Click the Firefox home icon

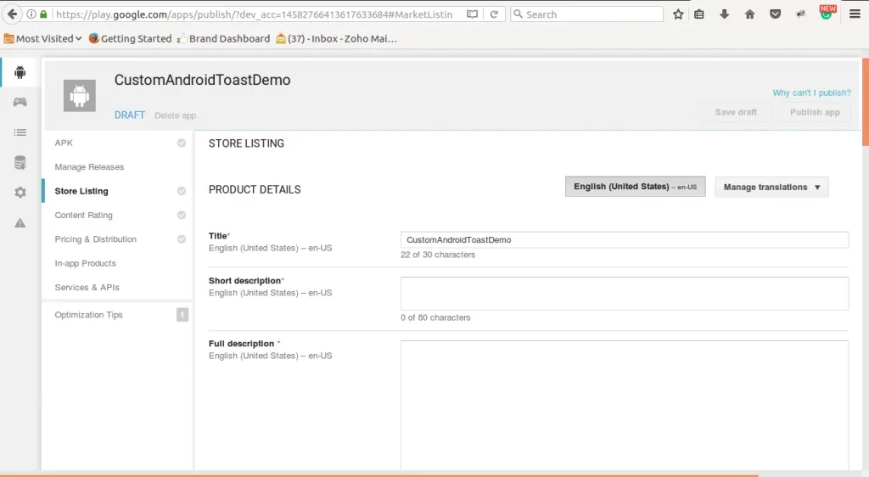tap(749, 14)
